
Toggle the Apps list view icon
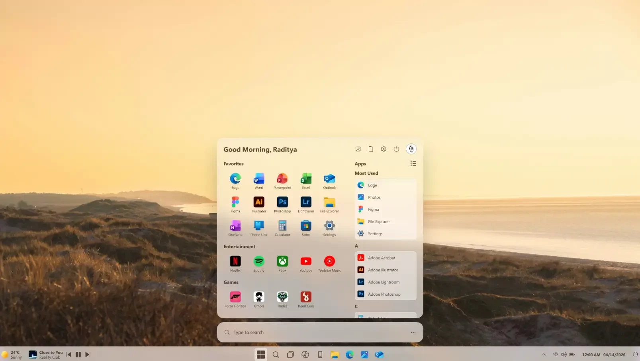pos(413,164)
